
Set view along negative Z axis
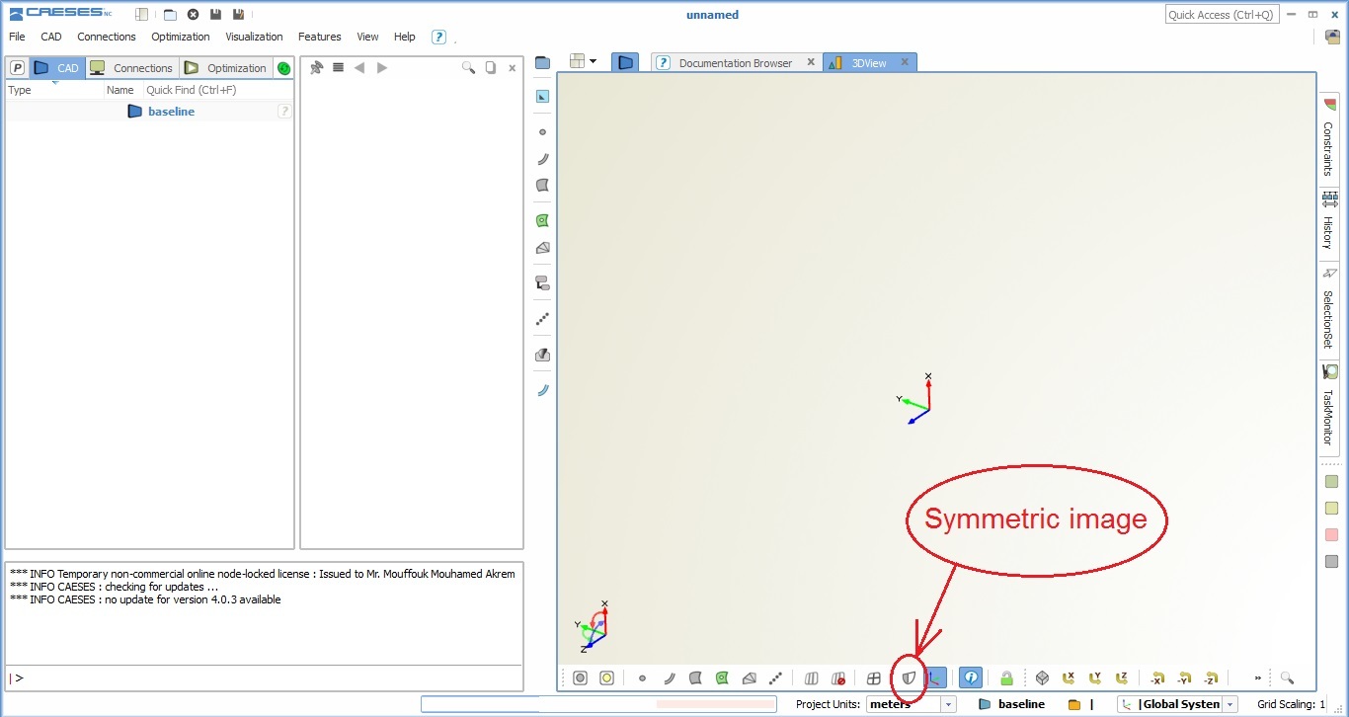(x=1211, y=678)
